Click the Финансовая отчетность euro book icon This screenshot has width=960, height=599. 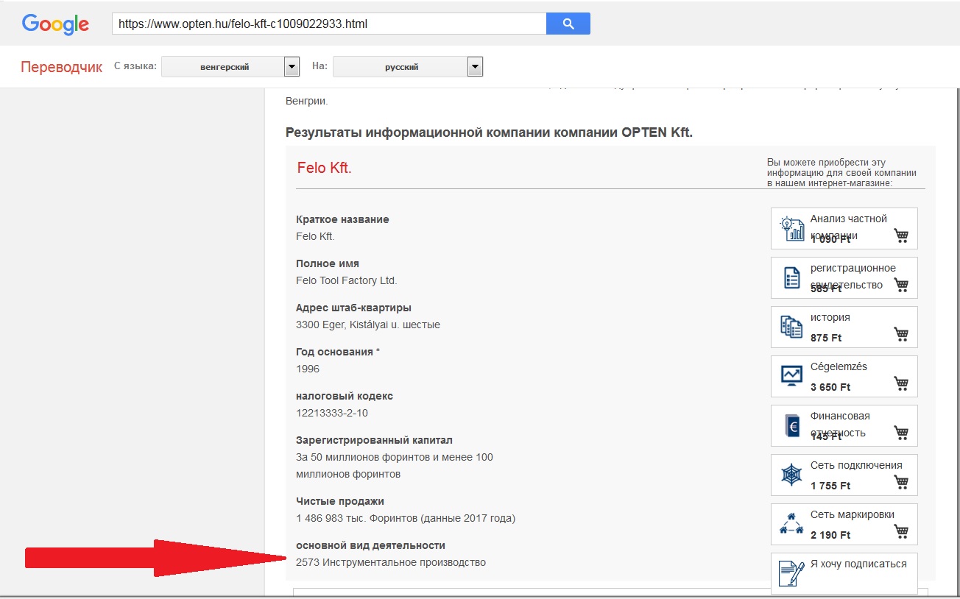point(792,426)
